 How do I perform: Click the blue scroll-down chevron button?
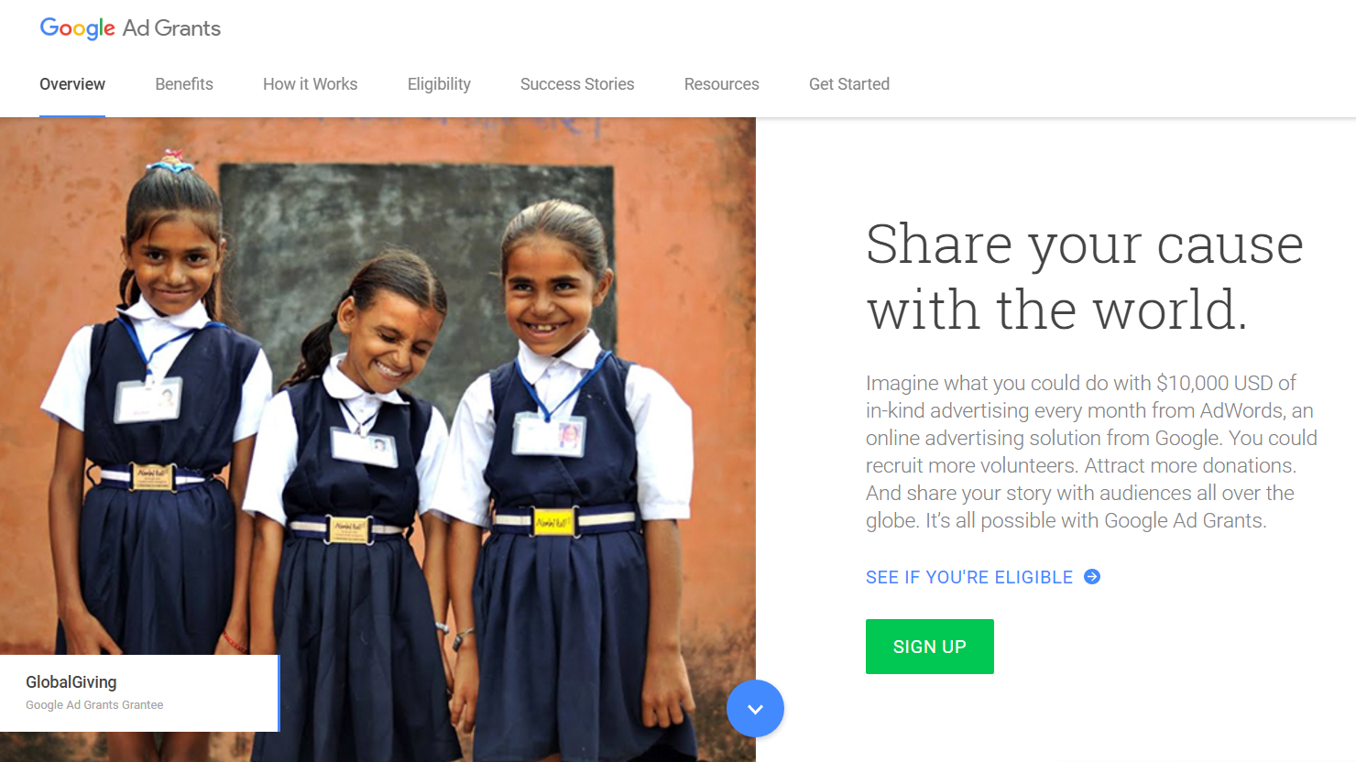[x=755, y=709]
